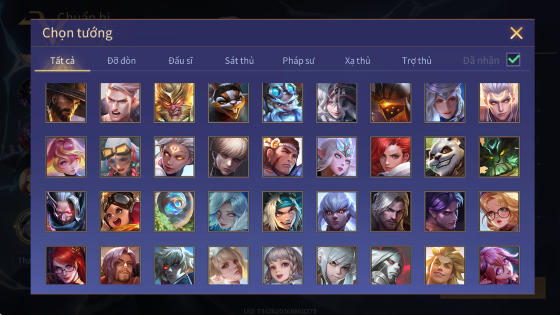Pick the cowboy hat hero portrait
560x315 pixels.
(66, 103)
